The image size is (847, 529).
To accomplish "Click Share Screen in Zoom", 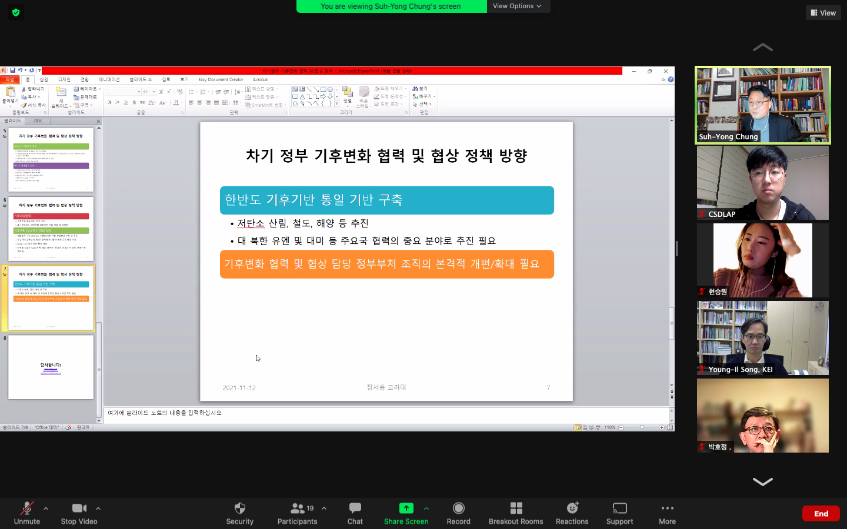I will [406, 513].
